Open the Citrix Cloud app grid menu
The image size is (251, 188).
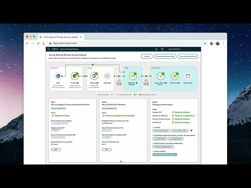pos(49,49)
